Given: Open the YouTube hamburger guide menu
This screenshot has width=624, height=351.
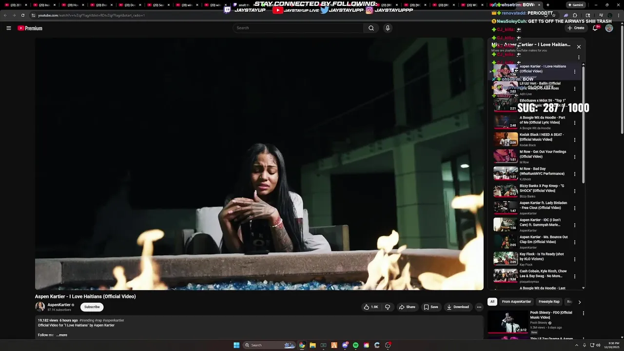Looking at the screenshot, I should [x=8, y=28].
